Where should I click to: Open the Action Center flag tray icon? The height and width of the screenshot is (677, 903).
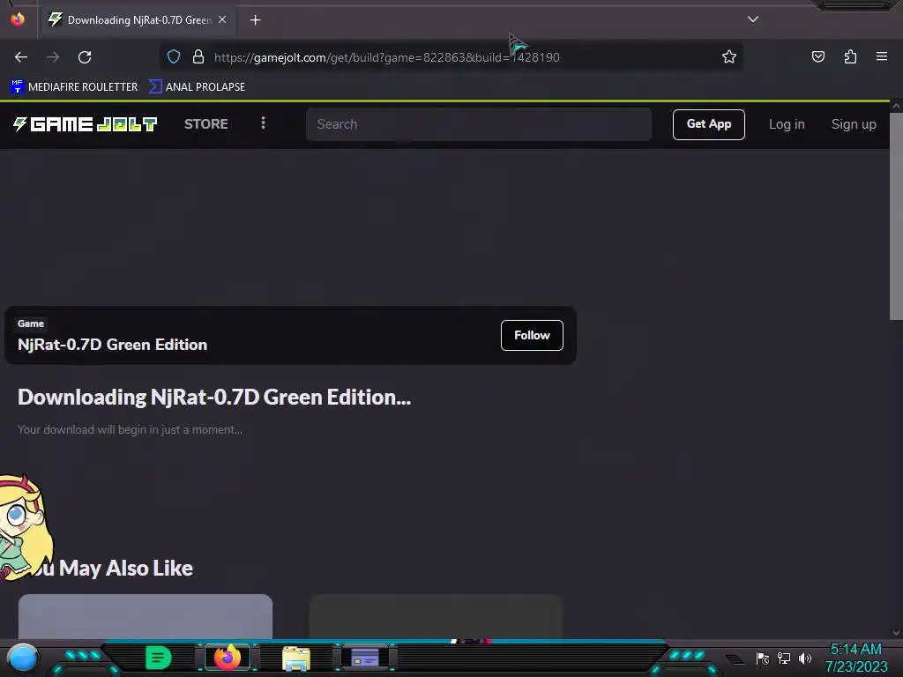coord(763,658)
